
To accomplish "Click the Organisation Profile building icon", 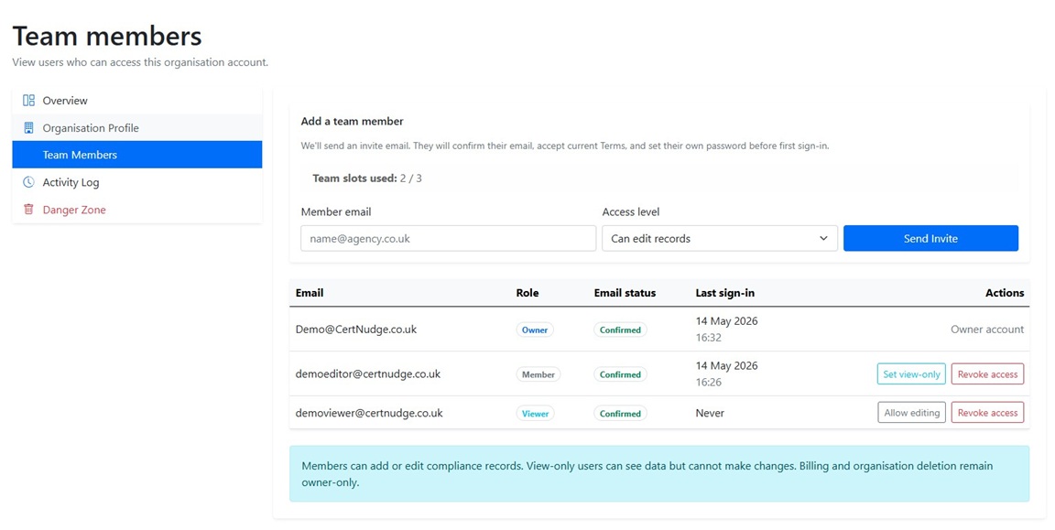I will pos(28,128).
